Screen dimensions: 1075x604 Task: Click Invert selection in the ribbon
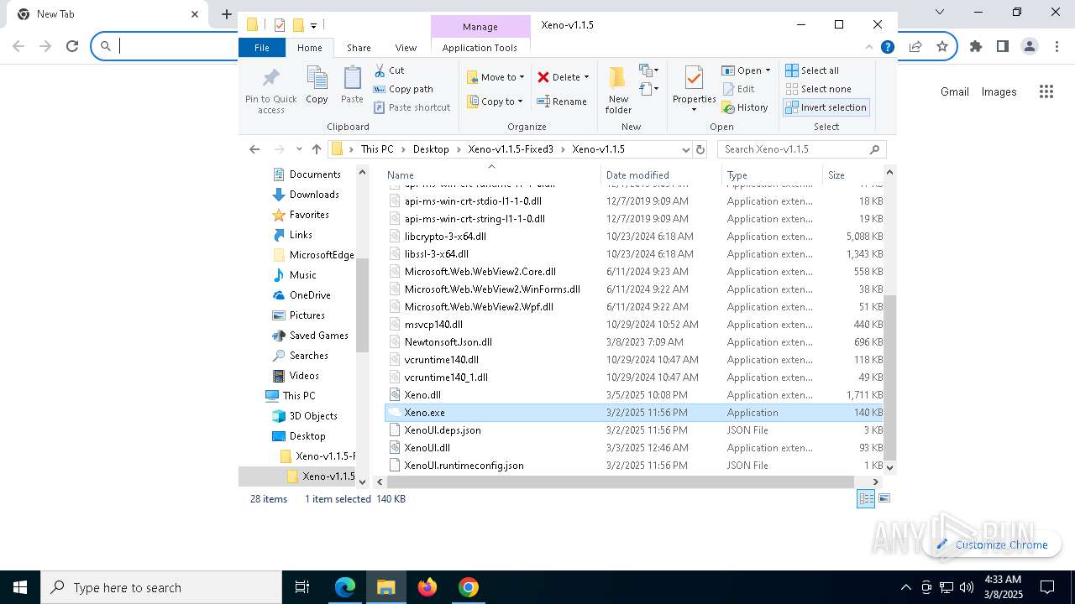(x=826, y=107)
